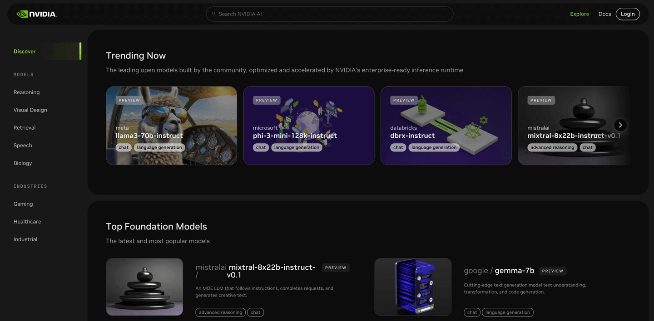Choose the Biology models category
The width and height of the screenshot is (654, 321).
point(23,163)
